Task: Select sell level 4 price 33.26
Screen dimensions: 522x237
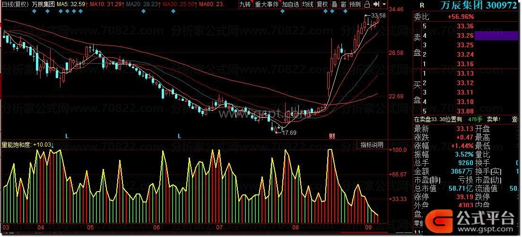Action: 465,35
